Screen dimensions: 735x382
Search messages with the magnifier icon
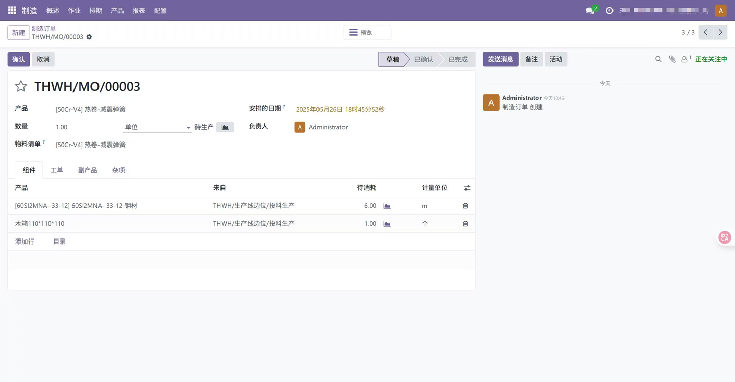pos(658,59)
